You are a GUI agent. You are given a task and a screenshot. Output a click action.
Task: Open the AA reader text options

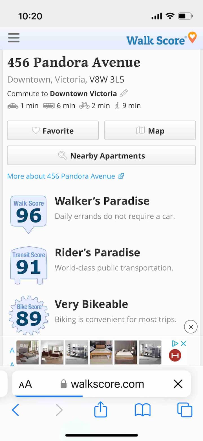point(25,384)
